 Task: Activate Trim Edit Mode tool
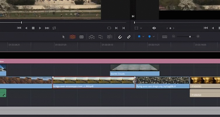click(x=73, y=37)
